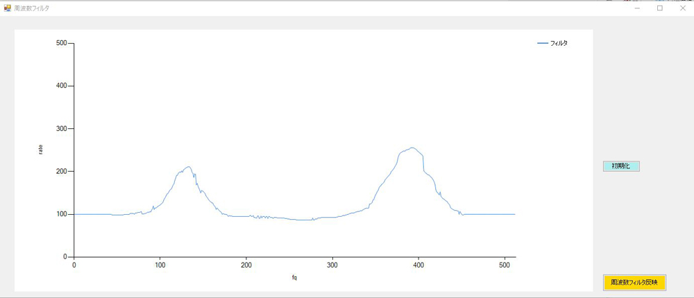Screen dimensions: 694x298
Task: Click the 500 label on the fq axis
Action: [x=505, y=265]
